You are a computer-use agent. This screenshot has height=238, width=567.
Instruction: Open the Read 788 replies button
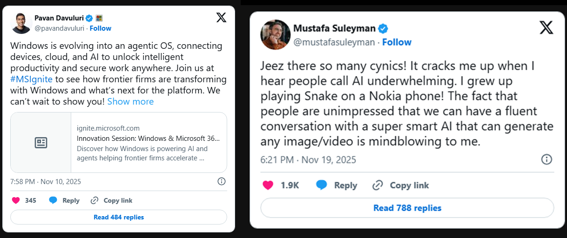[407, 208]
